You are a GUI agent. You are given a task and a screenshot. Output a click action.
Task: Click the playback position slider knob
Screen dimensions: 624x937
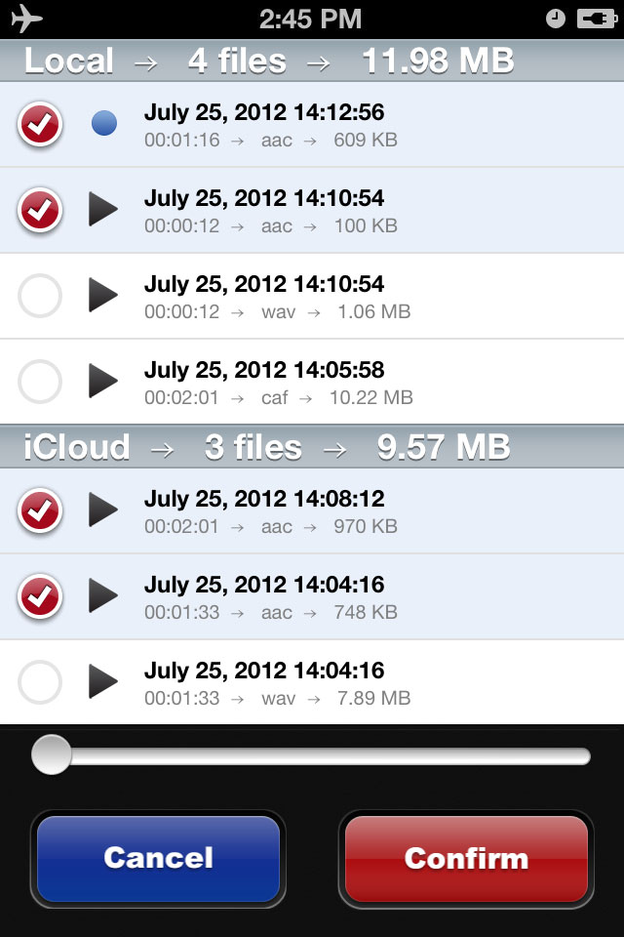point(52,754)
